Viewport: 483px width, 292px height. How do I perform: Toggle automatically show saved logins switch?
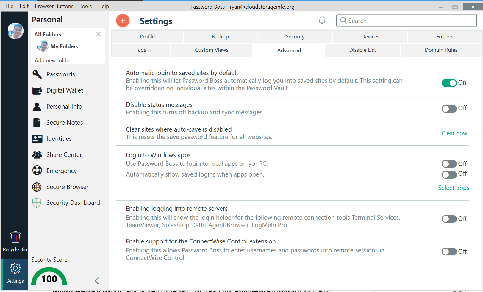pyautogui.click(x=449, y=175)
